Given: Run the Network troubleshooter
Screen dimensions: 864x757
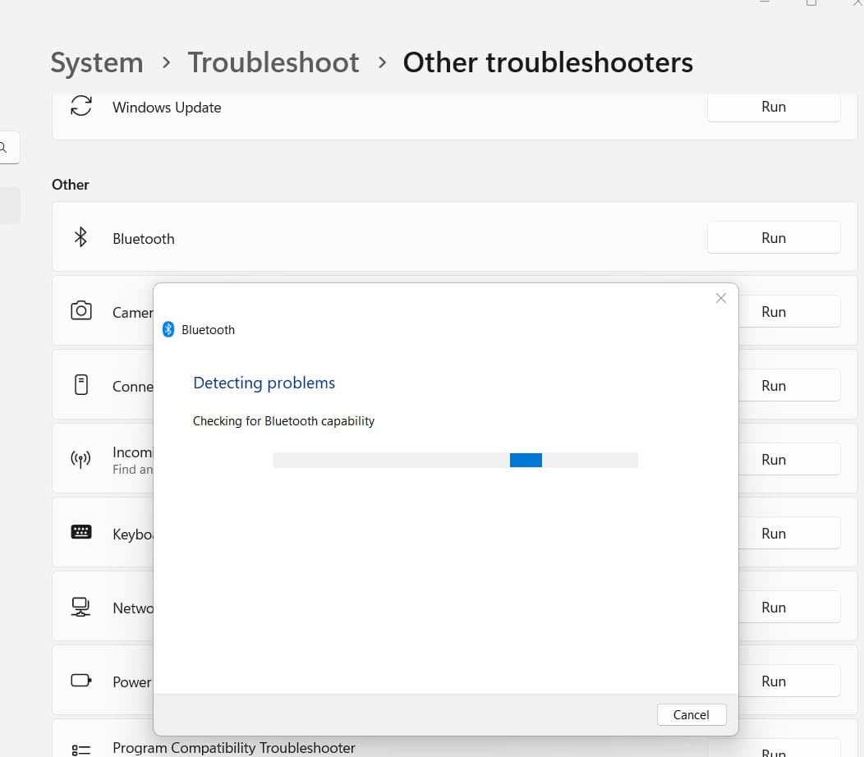Looking at the screenshot, I should [x=789, y=607].
